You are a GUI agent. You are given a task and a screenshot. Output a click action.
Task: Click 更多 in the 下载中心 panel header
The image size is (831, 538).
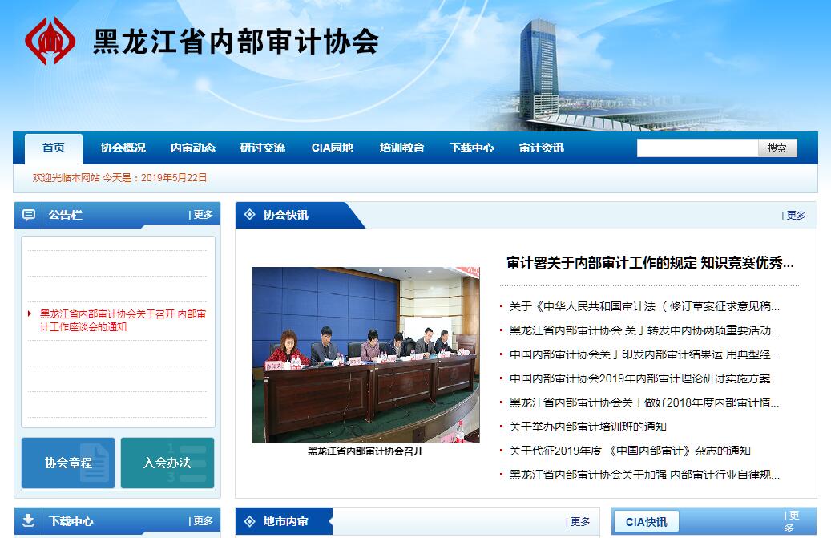[x=203, y=521]
